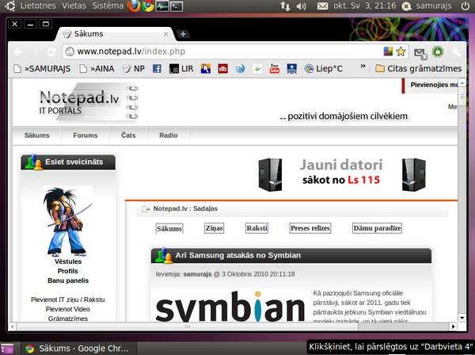Click the horizontal scrollbar right arrow

[453, 326]
